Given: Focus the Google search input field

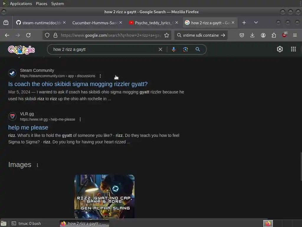Looking at the screenshot, I should (x=104, y=50).
